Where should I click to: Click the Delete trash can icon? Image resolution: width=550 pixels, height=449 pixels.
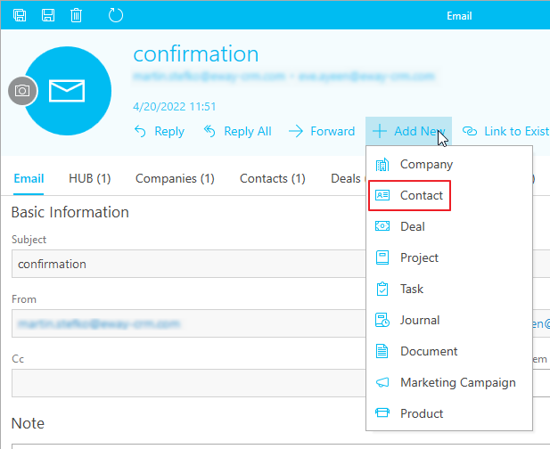point(76,15)
